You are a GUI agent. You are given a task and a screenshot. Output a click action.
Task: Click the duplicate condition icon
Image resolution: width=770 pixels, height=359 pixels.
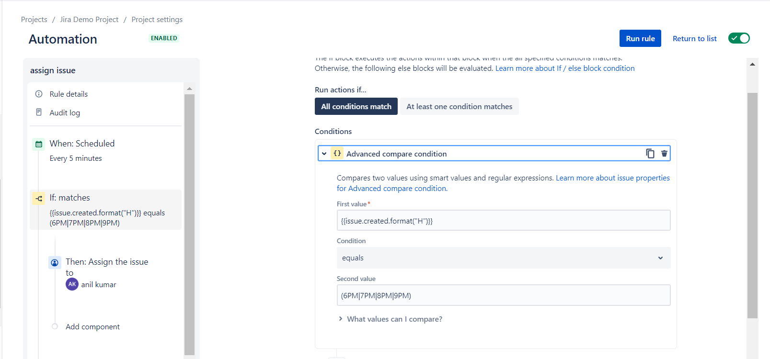coord(650,154)
